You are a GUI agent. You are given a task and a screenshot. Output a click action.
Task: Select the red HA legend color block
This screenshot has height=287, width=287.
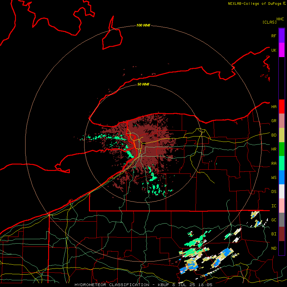pyautogui.click(x=282, y=107)
